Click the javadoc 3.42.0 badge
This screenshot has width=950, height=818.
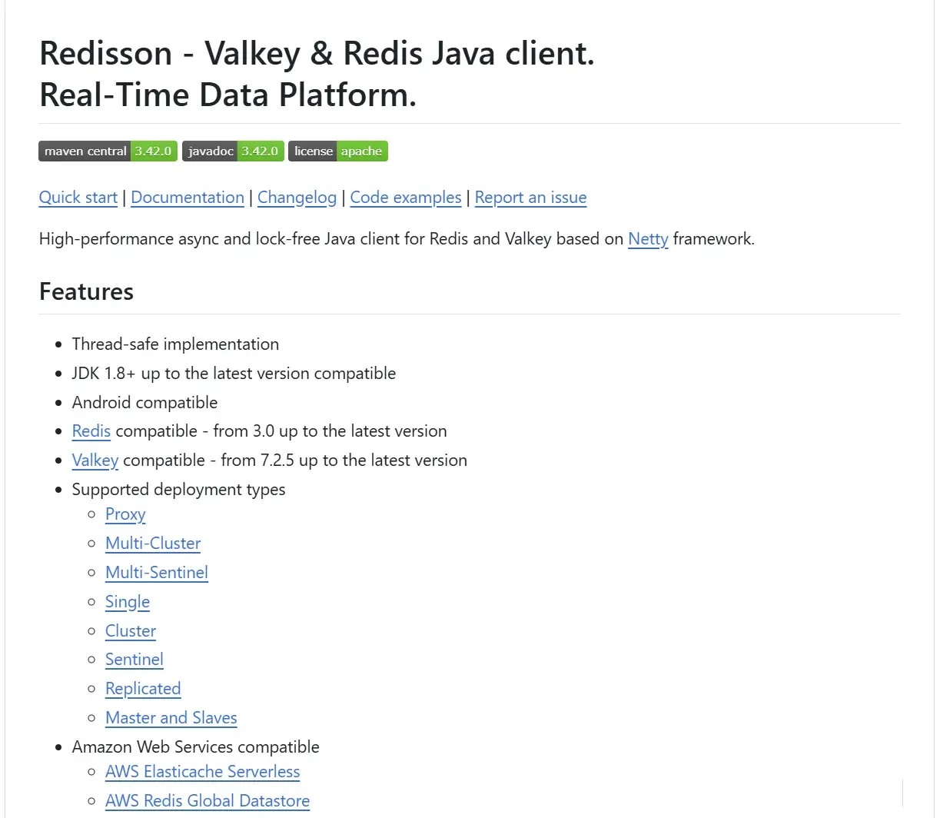[233, 151]
